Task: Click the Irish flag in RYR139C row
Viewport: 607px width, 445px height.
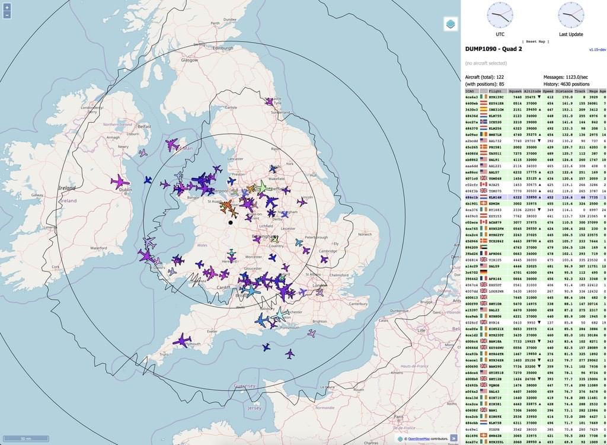Action: click(484, 97)
